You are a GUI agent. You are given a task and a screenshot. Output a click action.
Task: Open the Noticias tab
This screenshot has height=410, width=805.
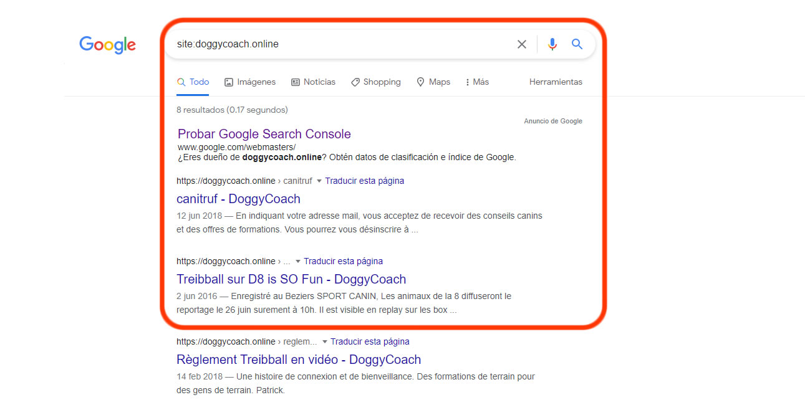[313, 82]
